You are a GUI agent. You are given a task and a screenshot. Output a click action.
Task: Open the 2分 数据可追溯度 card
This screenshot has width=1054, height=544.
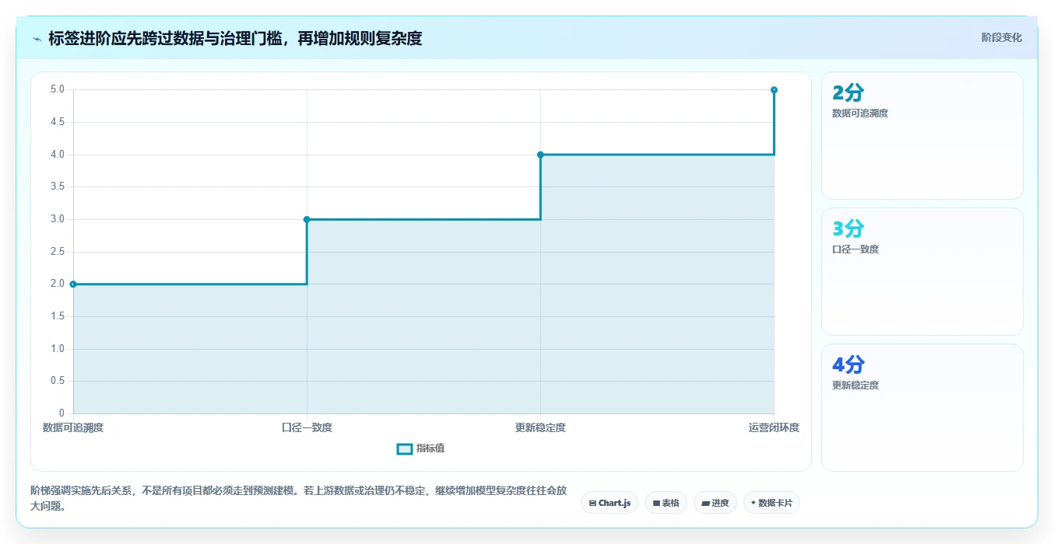pyautogui.click(x=922, y=136)
